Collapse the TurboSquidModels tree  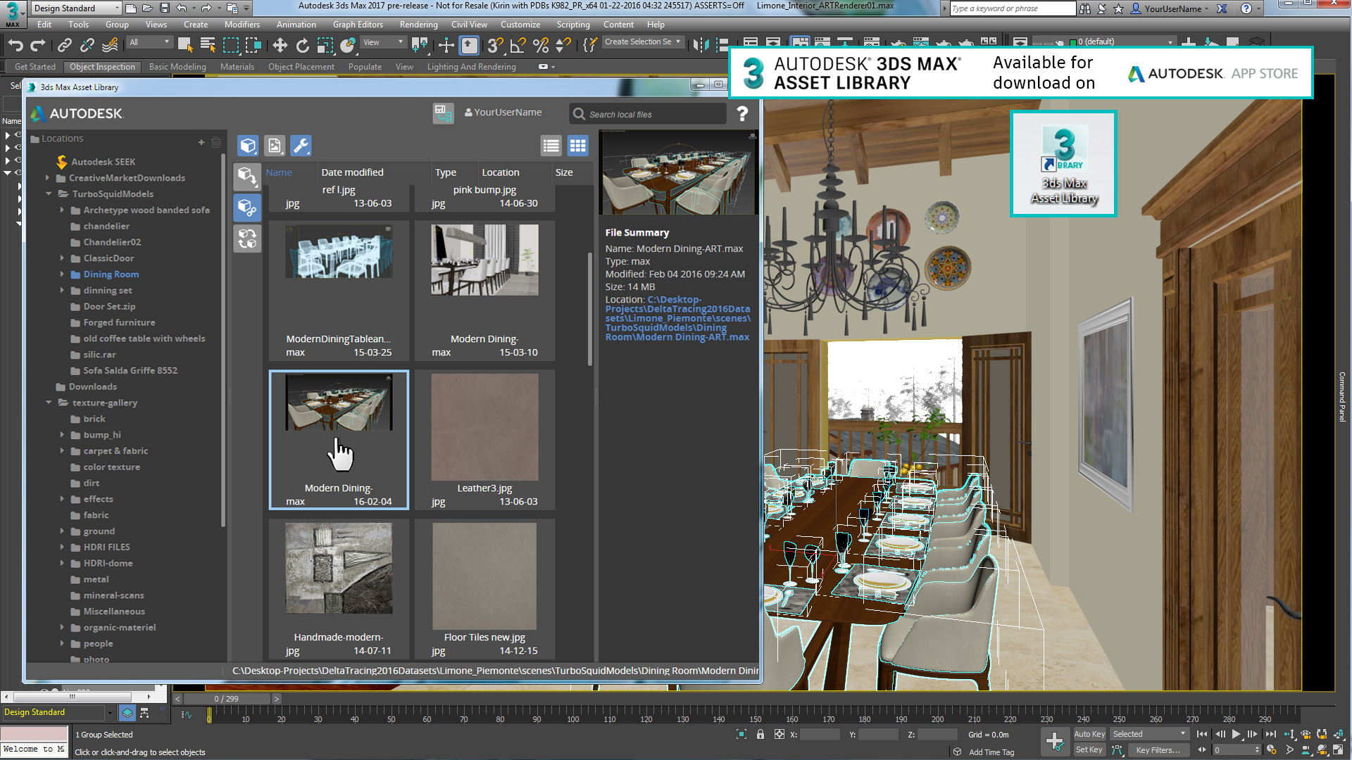pos(49,194)
